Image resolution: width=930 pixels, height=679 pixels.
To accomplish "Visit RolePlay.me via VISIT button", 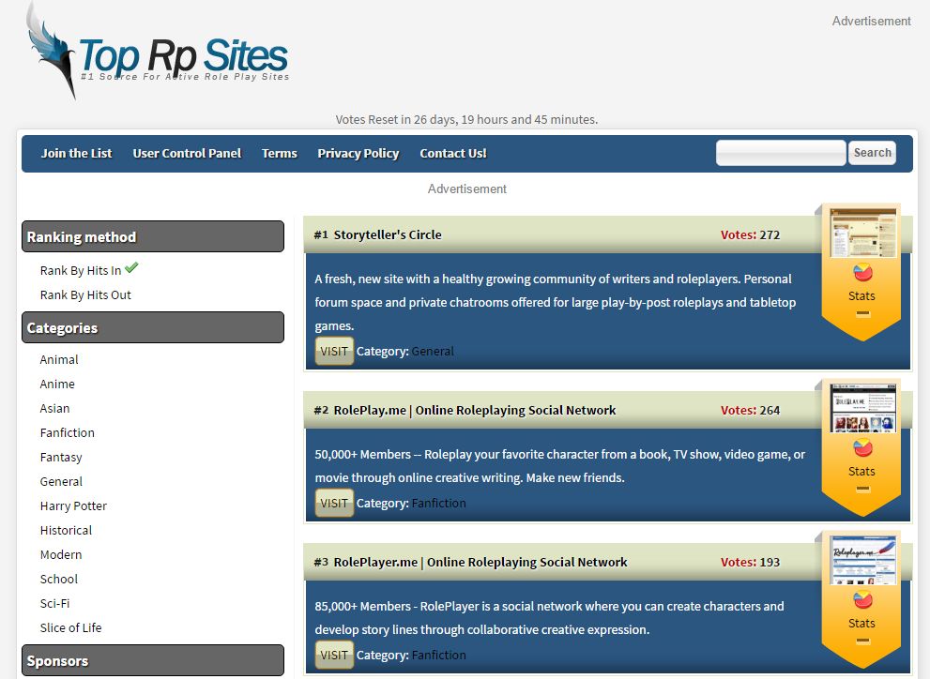I will [x=334, y=503].
